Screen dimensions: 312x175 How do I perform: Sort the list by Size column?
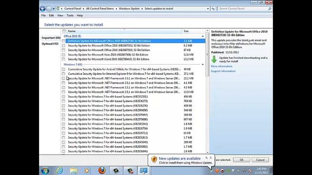[x=194, y=31]
